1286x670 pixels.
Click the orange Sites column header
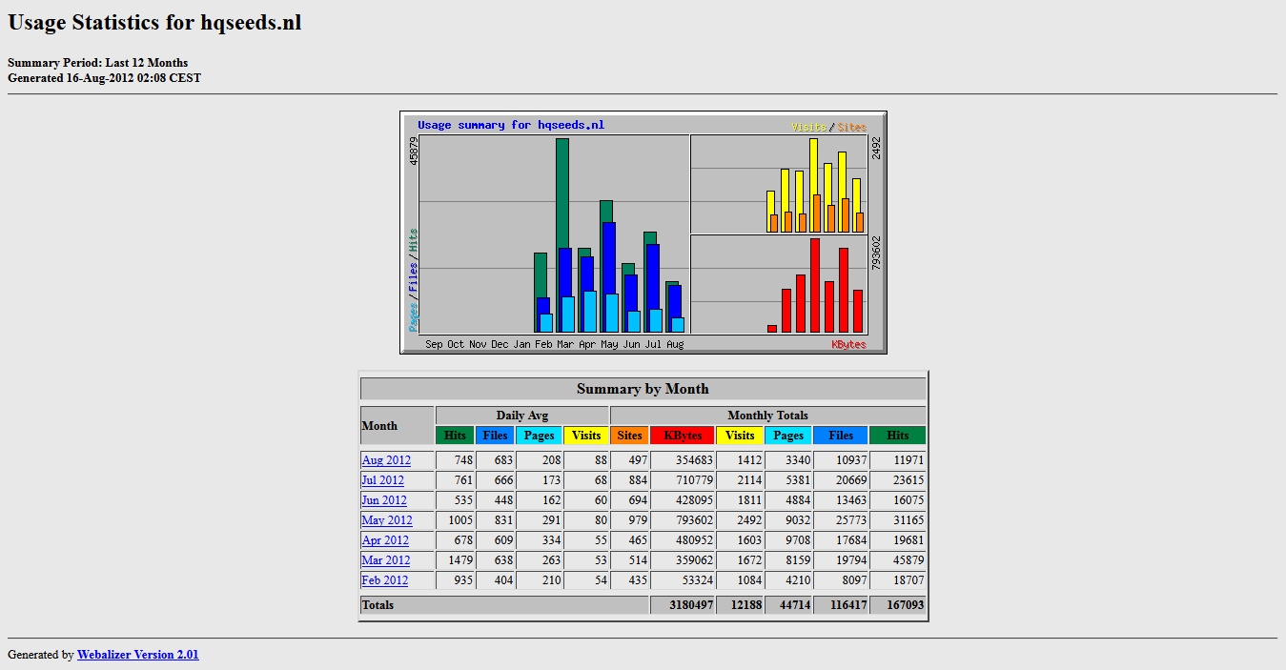pos(629,436)
